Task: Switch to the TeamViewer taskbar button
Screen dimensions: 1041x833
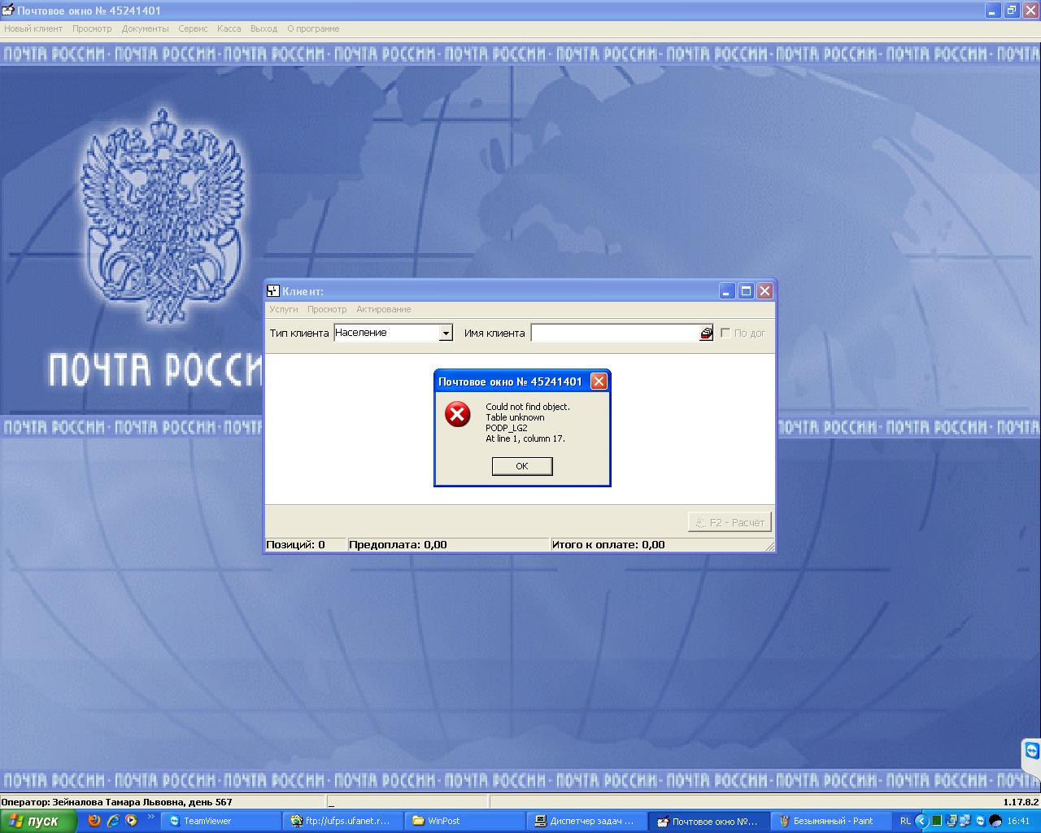Action: pos(221,822)
